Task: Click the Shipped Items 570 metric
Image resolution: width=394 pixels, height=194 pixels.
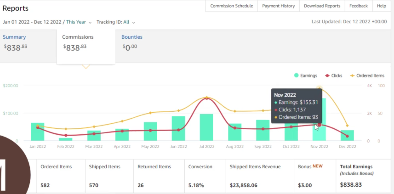Action: pyautogui.click(x=110, y=176)
